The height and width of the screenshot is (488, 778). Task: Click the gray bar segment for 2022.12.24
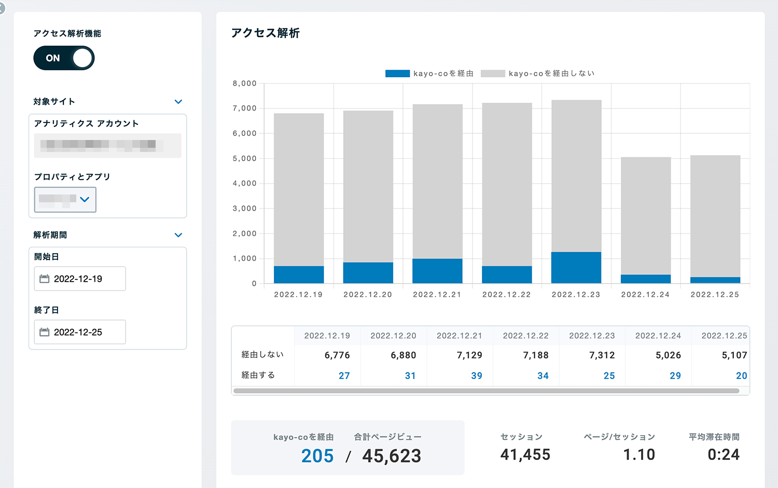(646, 215)
